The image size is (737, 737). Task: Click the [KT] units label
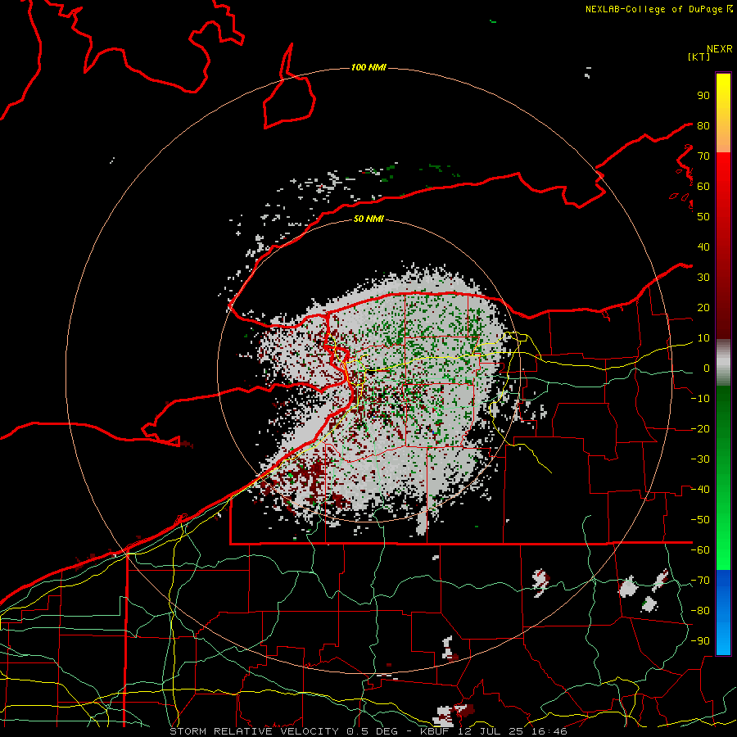coord(699,57)
